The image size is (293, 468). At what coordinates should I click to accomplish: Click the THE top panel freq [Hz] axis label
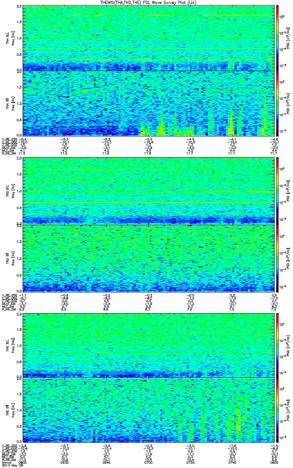click(x=13, y=345)
